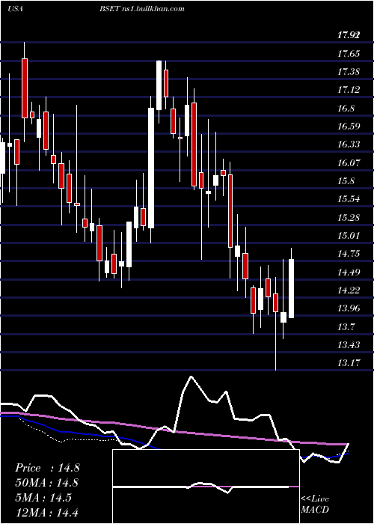Click the 14.22 price axis label
The height and width of the screenshot is (524, 374).
(x=349, y=290)
